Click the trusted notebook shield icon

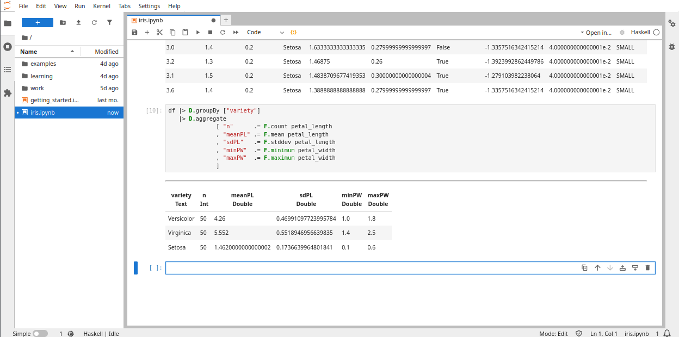[x=579, y=334]
